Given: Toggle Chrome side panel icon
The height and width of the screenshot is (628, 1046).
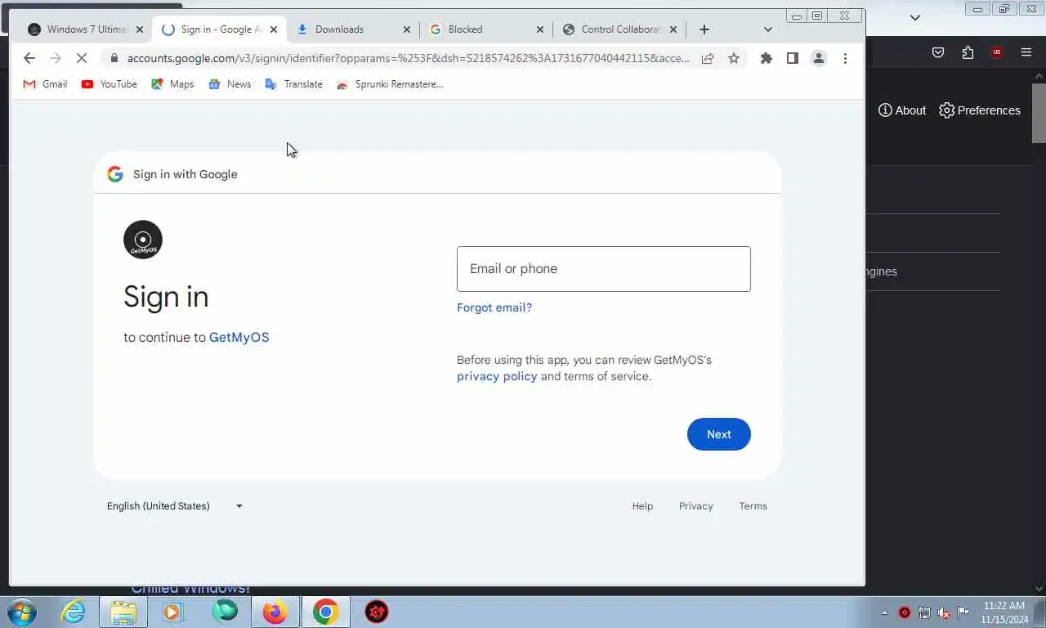Looking at the screenshot, I should [792, 58].
